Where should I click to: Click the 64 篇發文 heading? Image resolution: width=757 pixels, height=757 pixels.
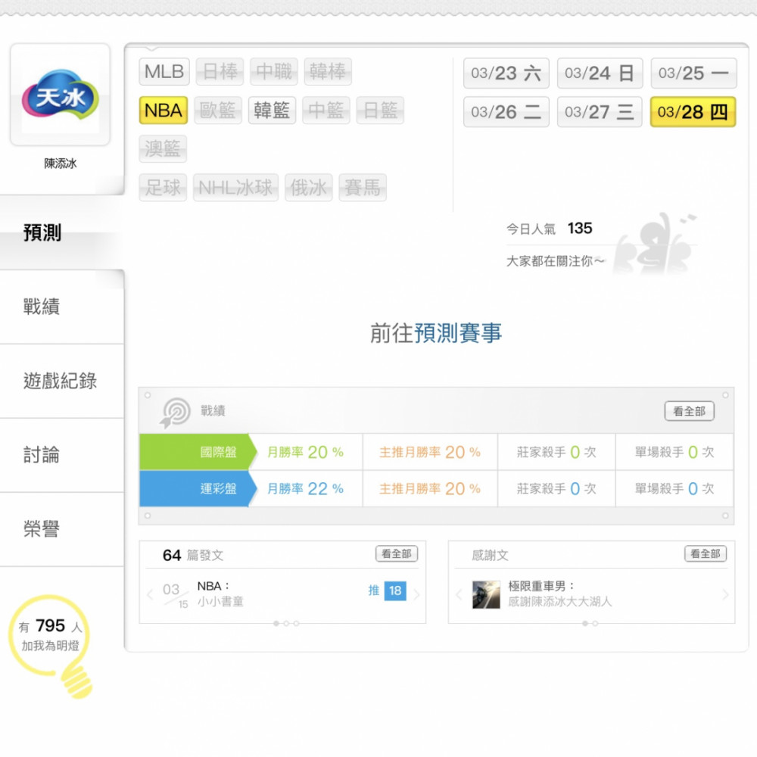click(192, 555)
